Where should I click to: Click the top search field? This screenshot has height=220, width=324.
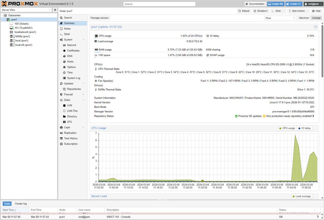[x=159, y=4]
